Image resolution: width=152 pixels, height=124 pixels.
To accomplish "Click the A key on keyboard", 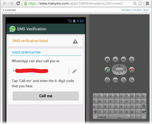I will tap(95, 106).
